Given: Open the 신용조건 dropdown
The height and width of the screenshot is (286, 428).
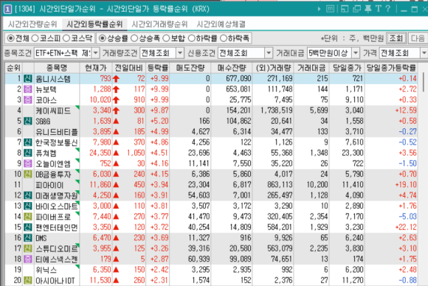Looking at the screenshot, I should pyautogui.click(x=269, y=53).
